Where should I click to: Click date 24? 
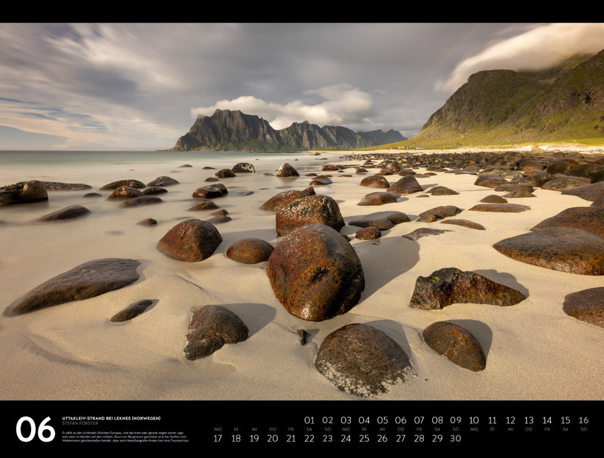coord(346,438)
